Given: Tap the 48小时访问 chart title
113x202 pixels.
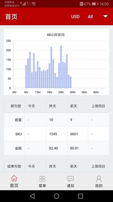Looking at the screenshot, I should tap(55, 35).
